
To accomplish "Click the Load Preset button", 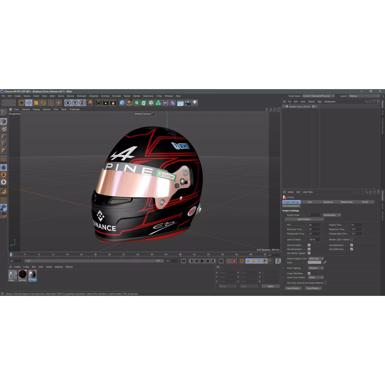I will (x=293, y=288).
